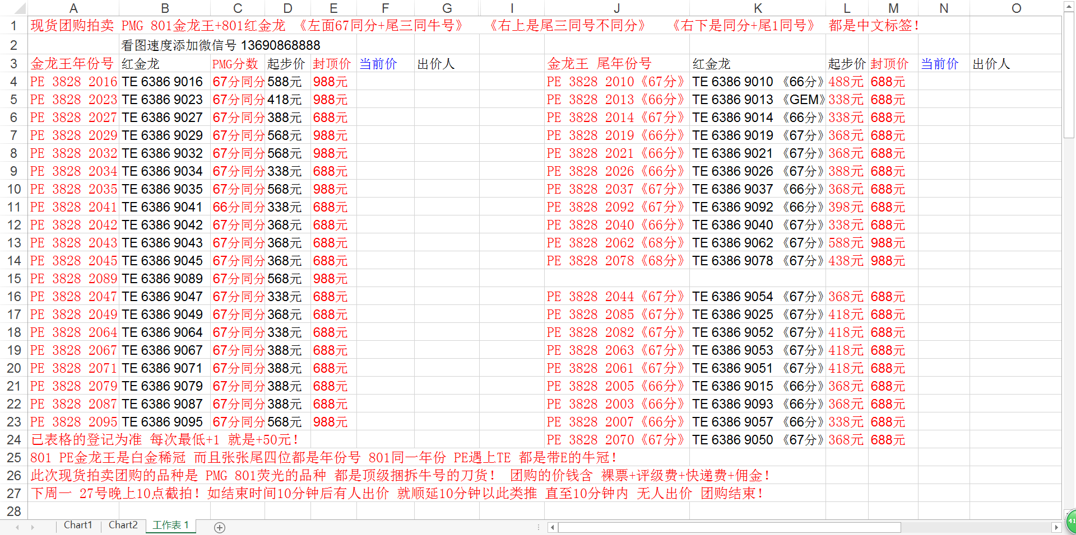1076x535 pixels.
Task: Click the horizontal scrollbar thumb
Action: [x=729, y=527]
